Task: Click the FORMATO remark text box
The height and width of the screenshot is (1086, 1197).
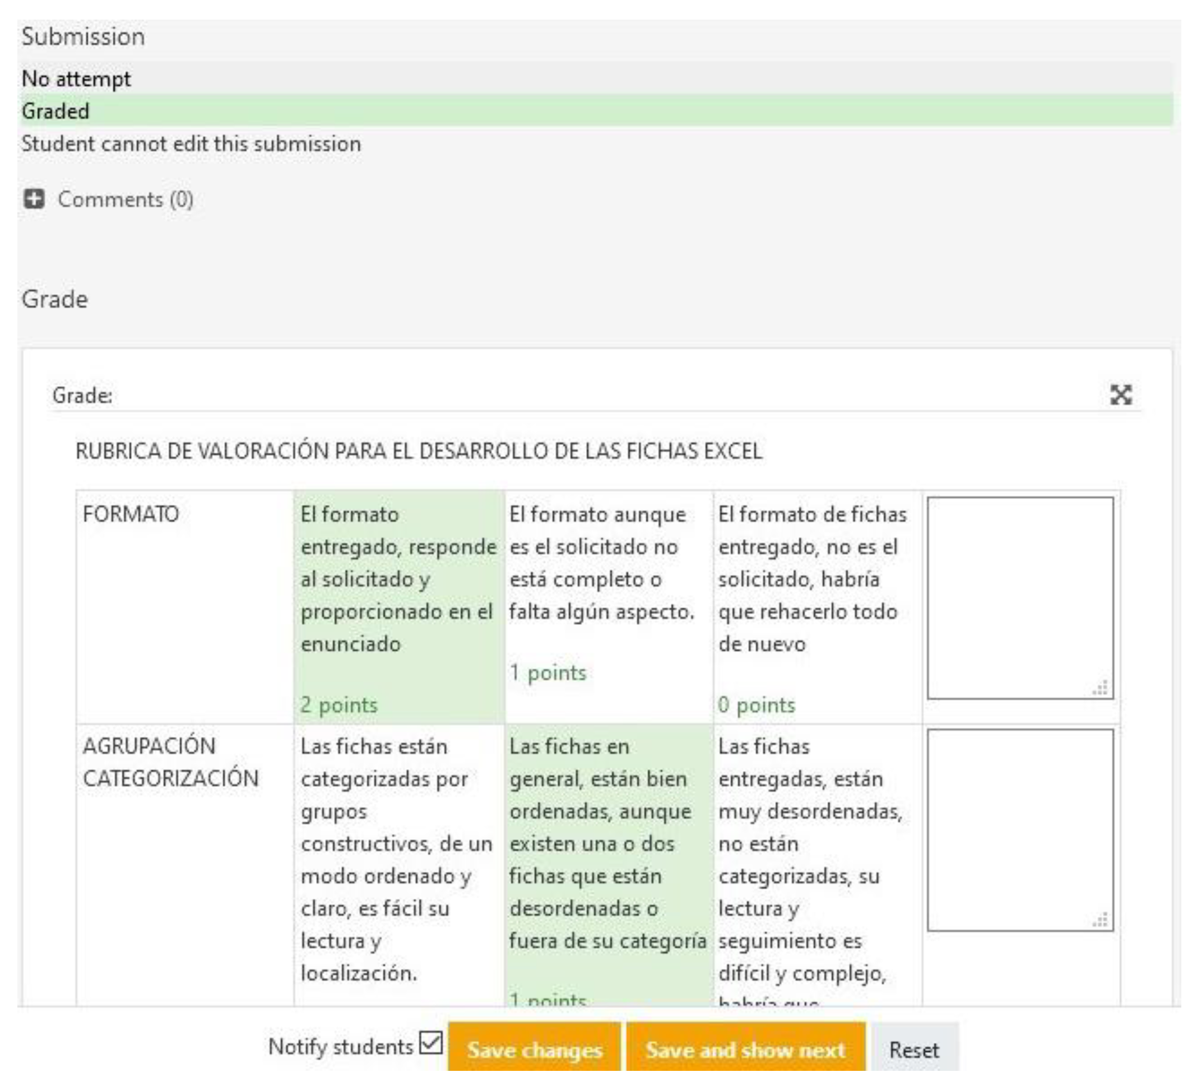Action: tap(1019, 597)
